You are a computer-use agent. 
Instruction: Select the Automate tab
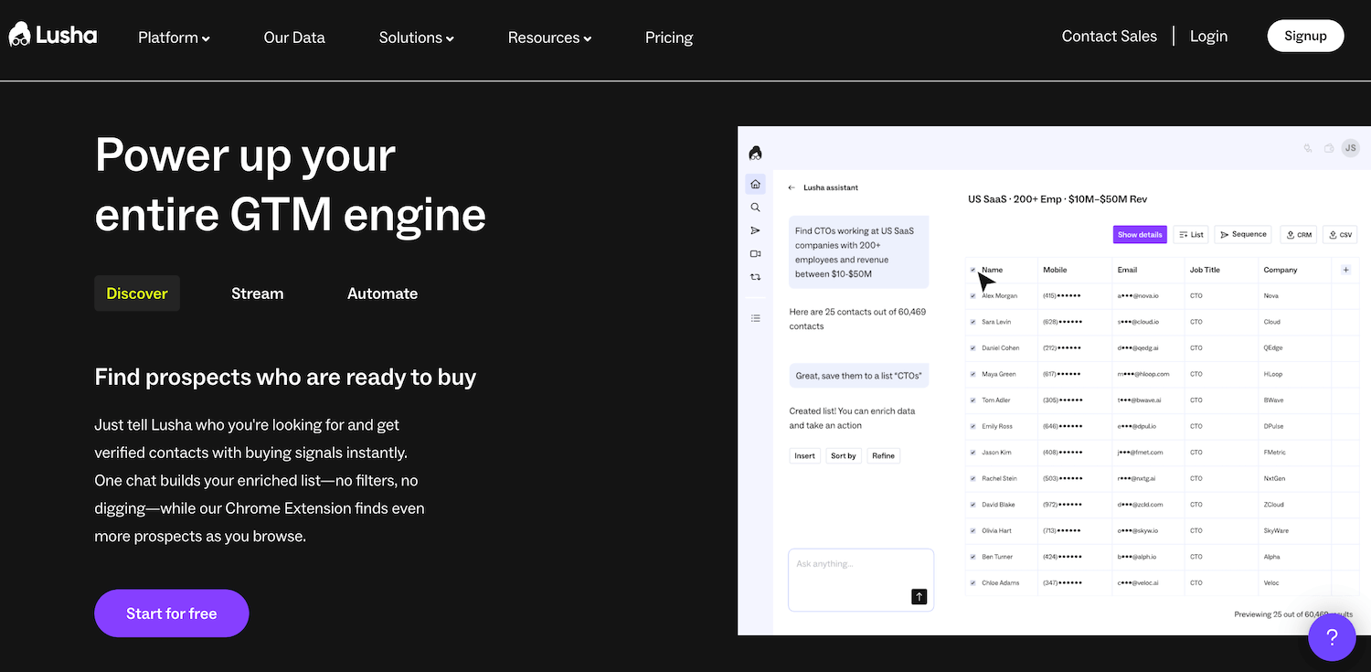(x=382, y=293)
